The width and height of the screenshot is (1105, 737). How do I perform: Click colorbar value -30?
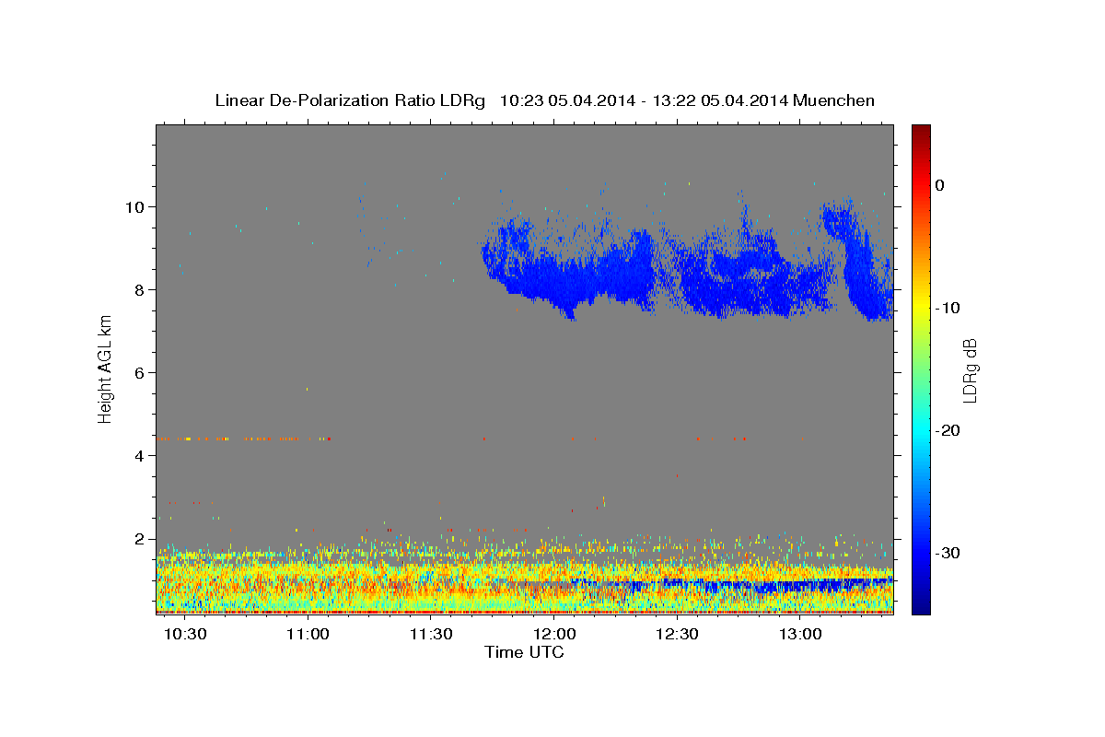948,553
